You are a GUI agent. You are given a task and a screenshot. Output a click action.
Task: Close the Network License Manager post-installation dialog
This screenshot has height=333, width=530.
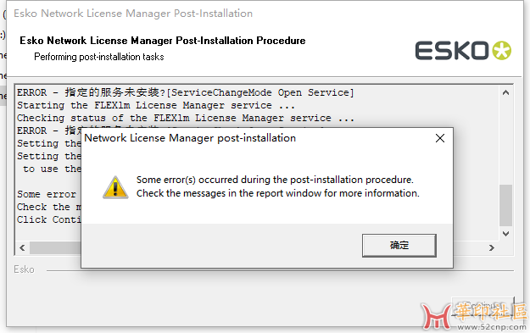pos(440,138)
